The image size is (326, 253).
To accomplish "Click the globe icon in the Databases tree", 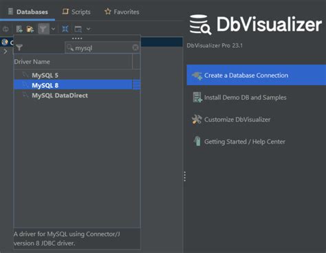I will (x=5, y=42).
